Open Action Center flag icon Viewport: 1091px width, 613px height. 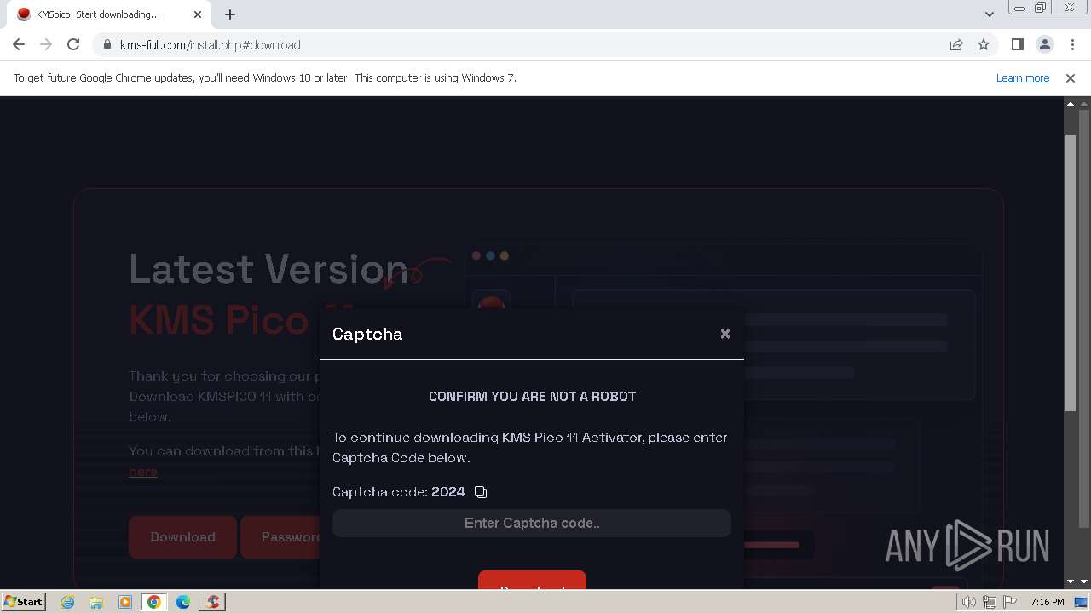click(1010, 602)
